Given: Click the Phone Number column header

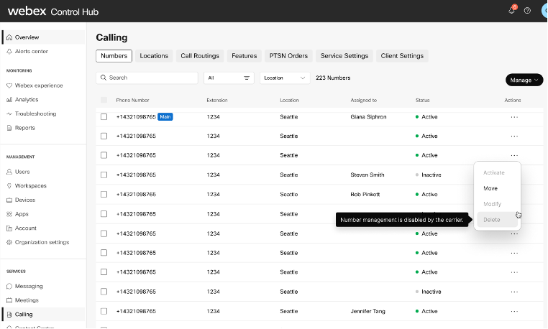Looking at the screenshot, I should click(132, 100).
